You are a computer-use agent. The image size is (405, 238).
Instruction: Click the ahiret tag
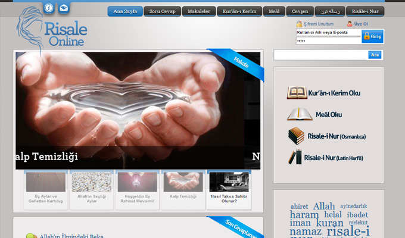coord(299,206)
